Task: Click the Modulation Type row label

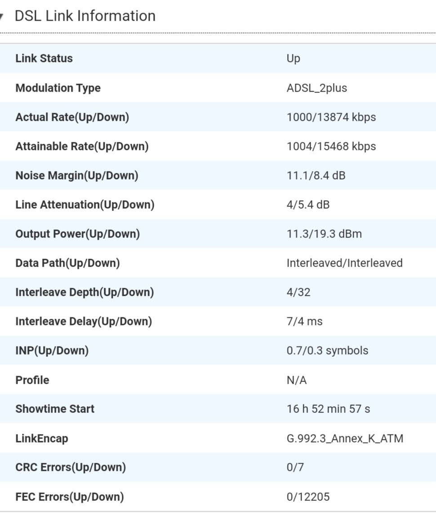Action: pyautogui.click(x=58, y=88)
